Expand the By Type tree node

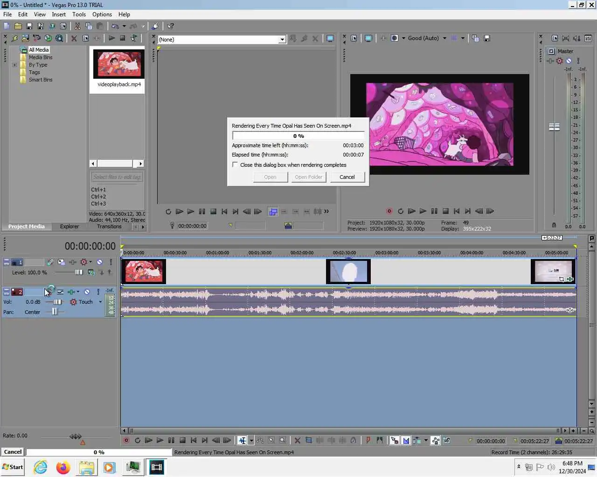point(14,65)
